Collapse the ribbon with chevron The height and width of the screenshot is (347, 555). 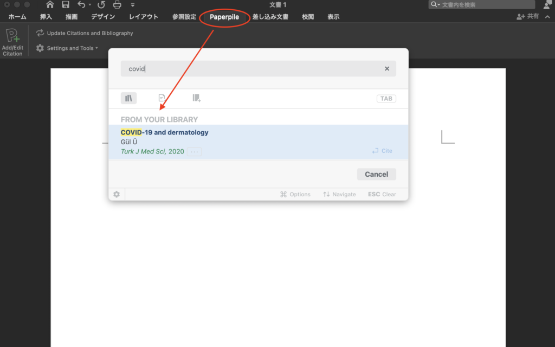click(547, 17)
